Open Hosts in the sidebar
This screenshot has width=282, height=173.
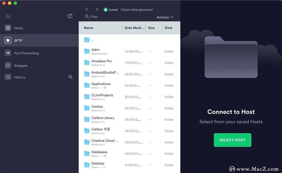[39, 28]
